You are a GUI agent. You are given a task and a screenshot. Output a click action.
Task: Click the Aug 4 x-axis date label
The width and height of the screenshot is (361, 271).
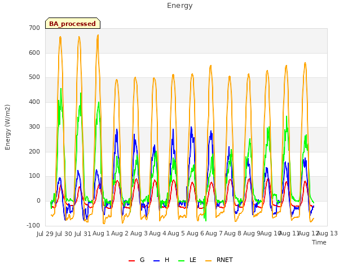point(157,233)
